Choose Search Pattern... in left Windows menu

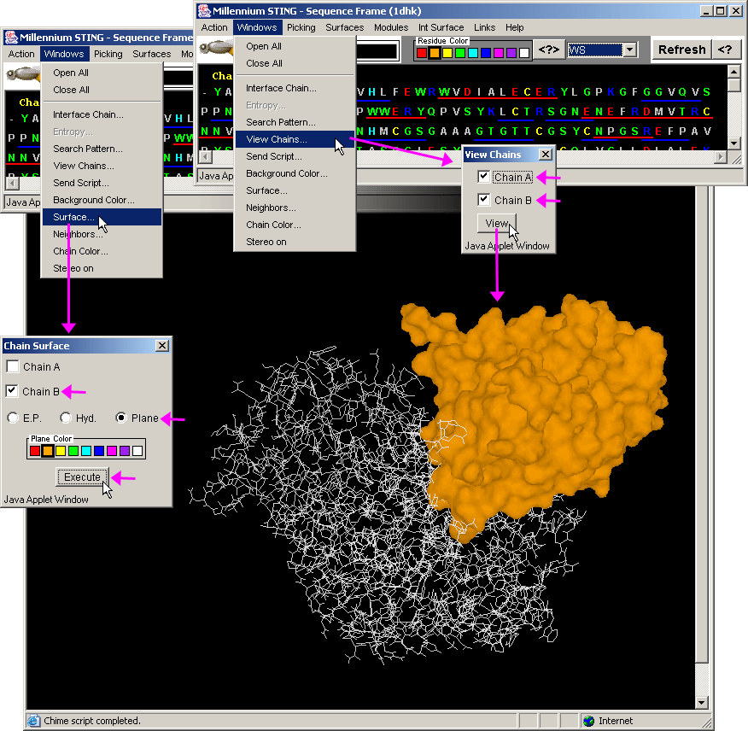pyautogui.click(x=102, y=149)
